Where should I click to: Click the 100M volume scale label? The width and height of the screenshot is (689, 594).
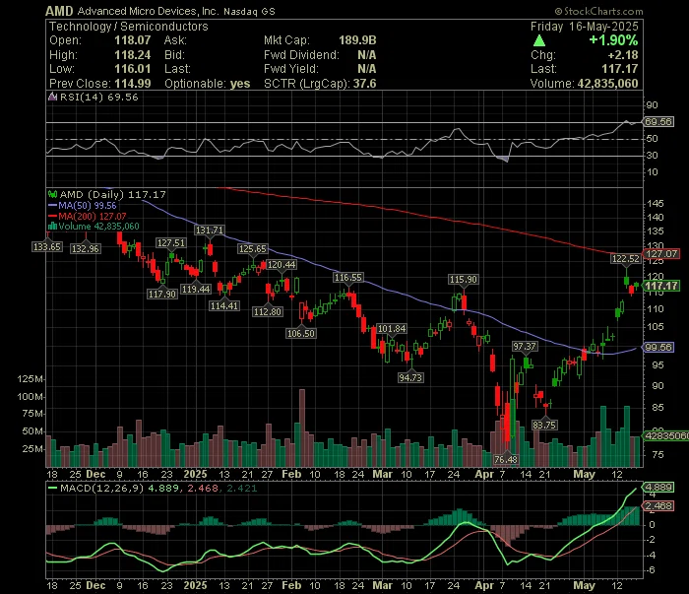[x=30, y=397]
